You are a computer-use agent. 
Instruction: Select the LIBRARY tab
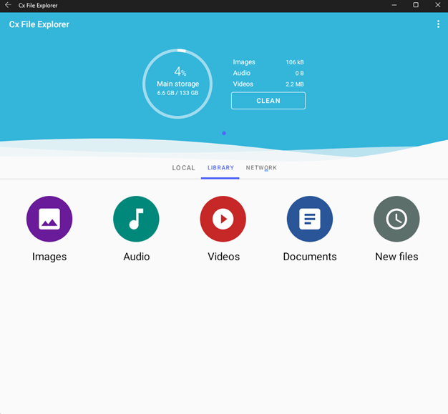pos(220,168)
